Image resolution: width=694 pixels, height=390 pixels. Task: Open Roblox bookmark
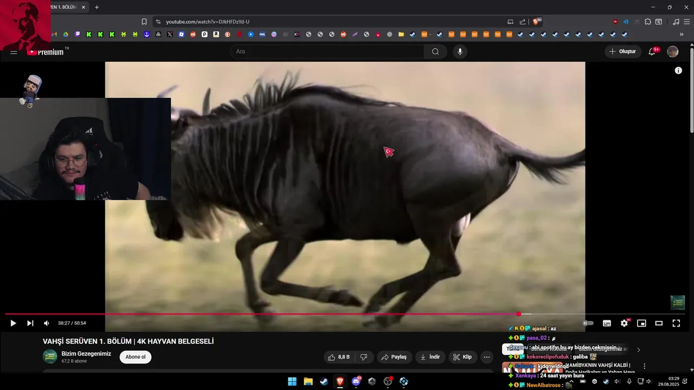pyautogui.click(x=182, y=34)
